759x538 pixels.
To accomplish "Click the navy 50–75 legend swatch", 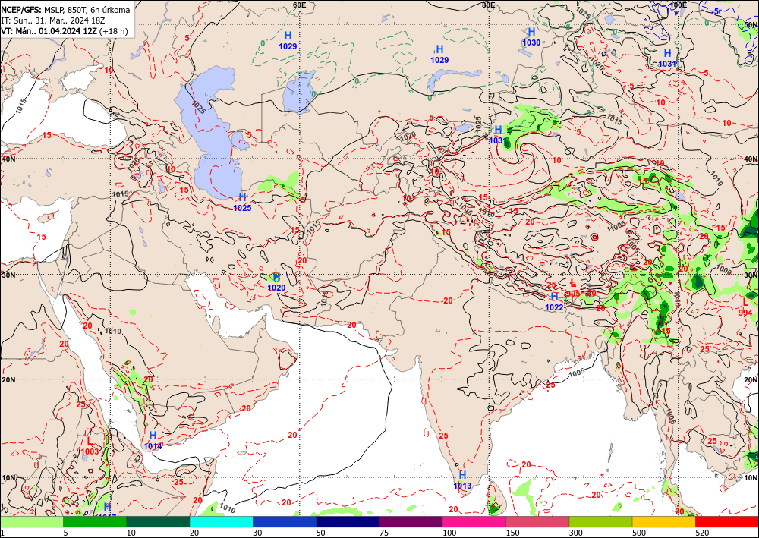I will [x=348, y=521].
